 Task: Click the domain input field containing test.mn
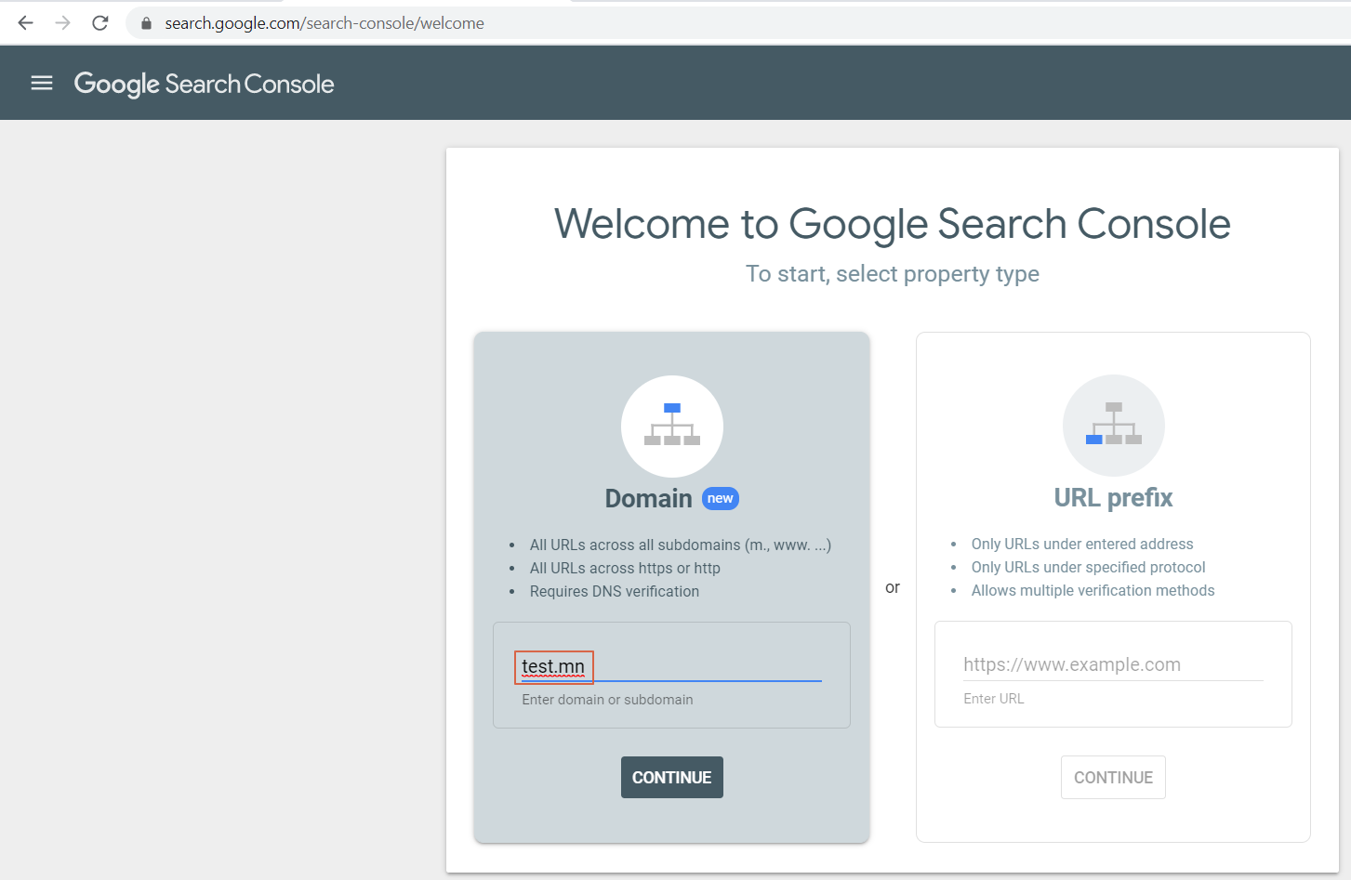671,667
